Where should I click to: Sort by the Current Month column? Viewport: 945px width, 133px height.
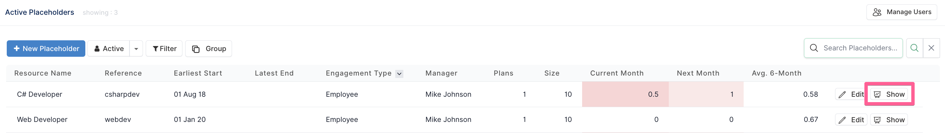click(617, 73)
